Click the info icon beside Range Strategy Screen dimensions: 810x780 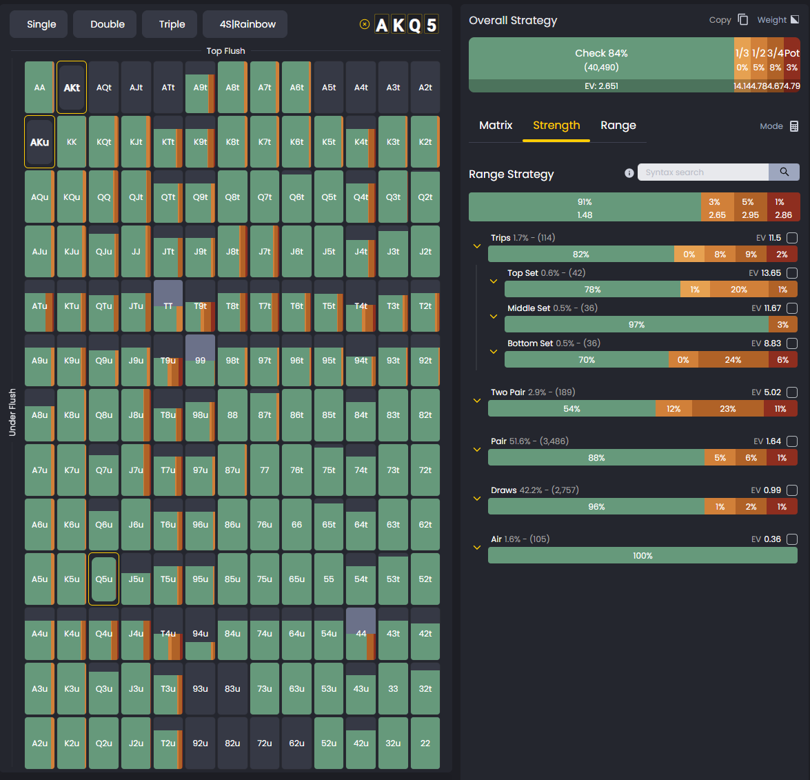tap(629, 173)
